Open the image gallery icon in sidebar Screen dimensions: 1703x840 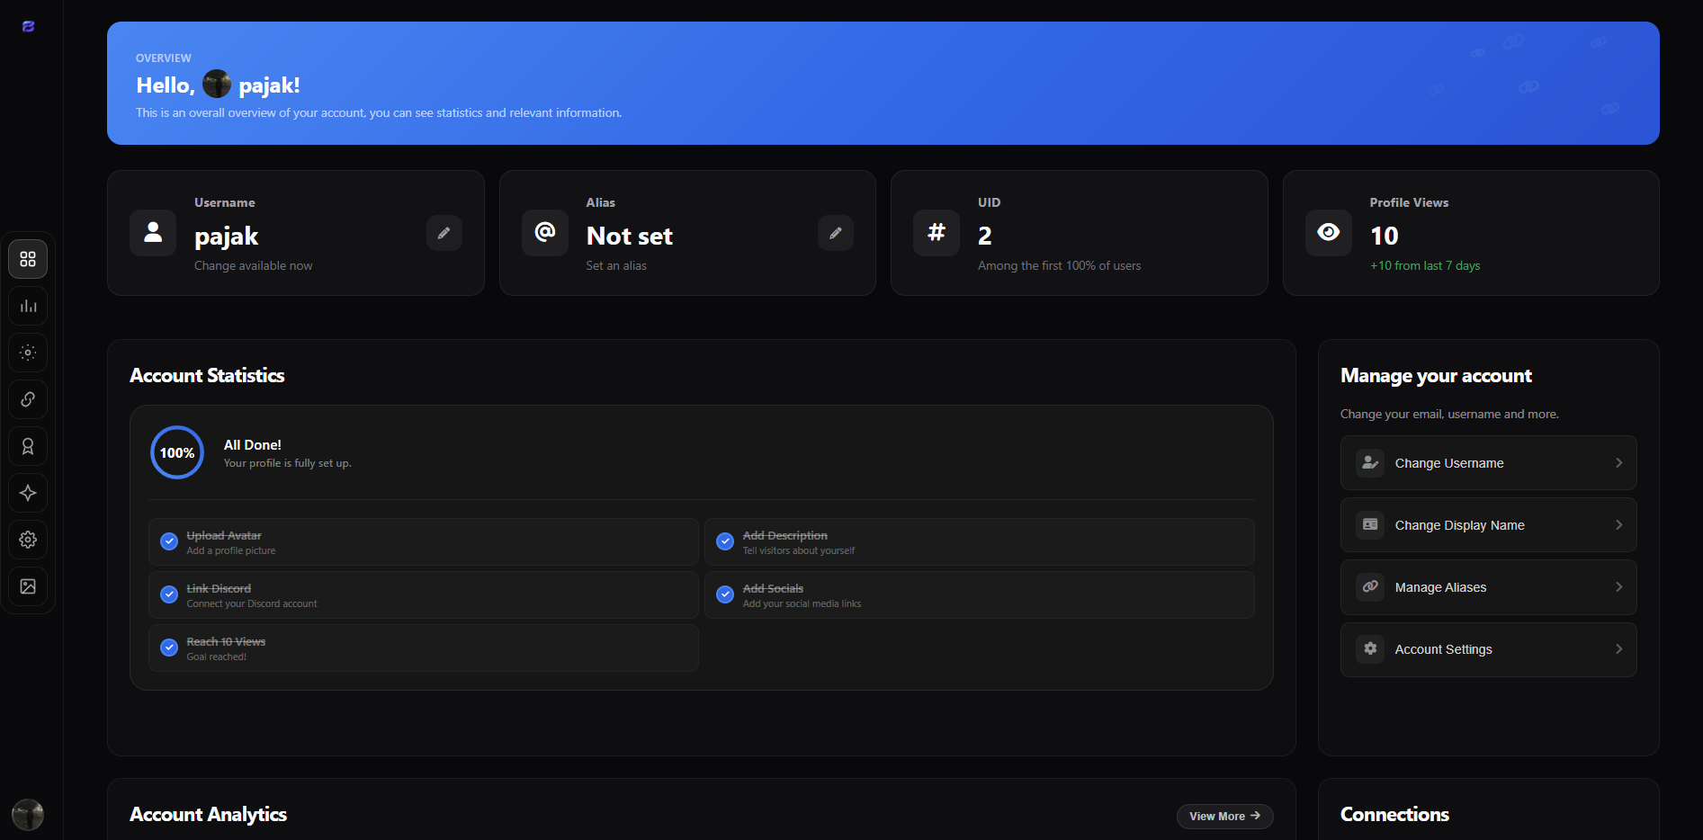(x=28, y=586)
